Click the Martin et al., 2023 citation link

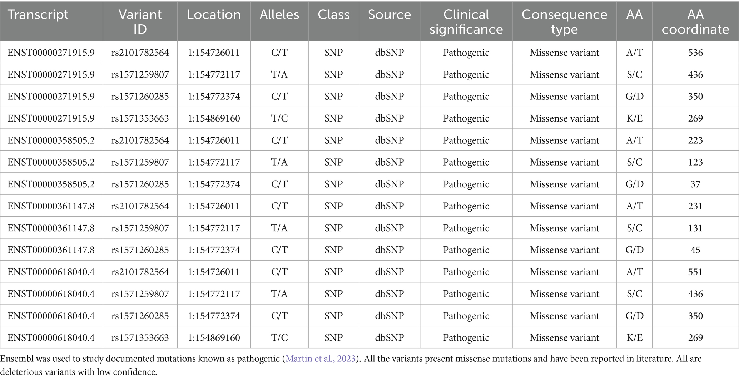[321, 359]
